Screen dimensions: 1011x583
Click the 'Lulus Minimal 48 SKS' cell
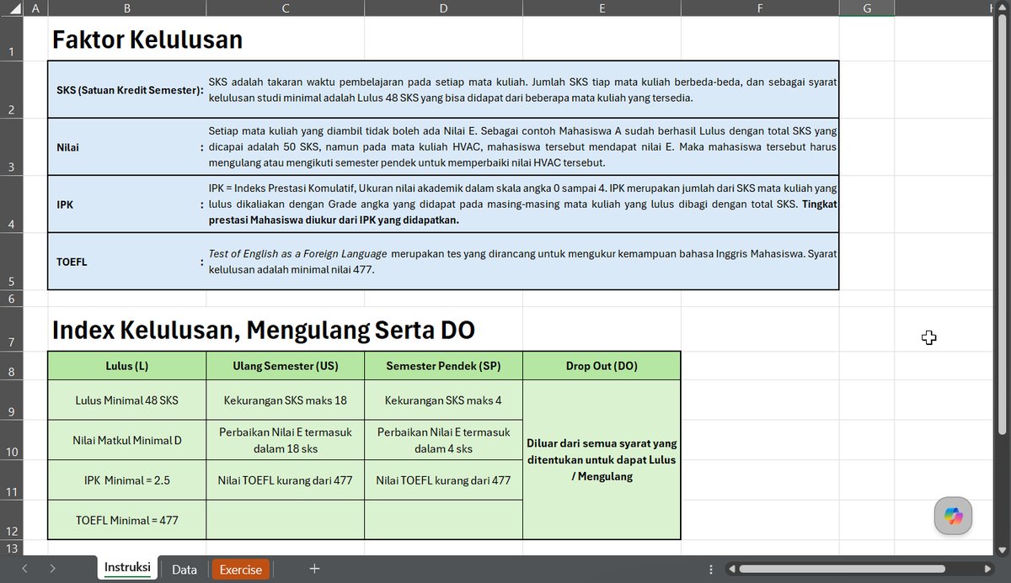click(126, 400)
